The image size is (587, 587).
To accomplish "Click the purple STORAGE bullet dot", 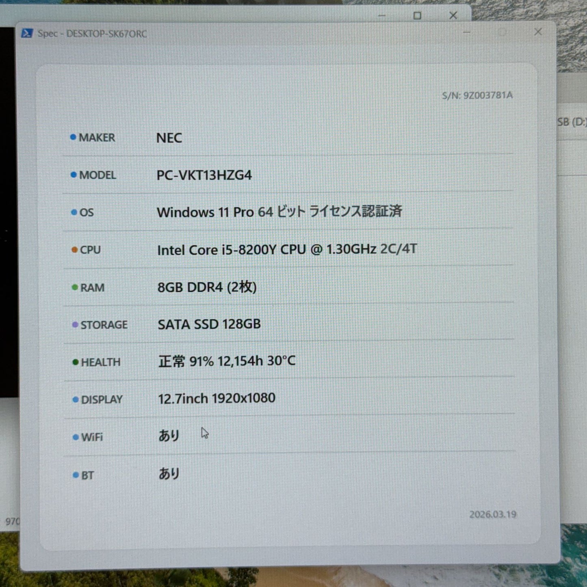I will tap(75, 325).
